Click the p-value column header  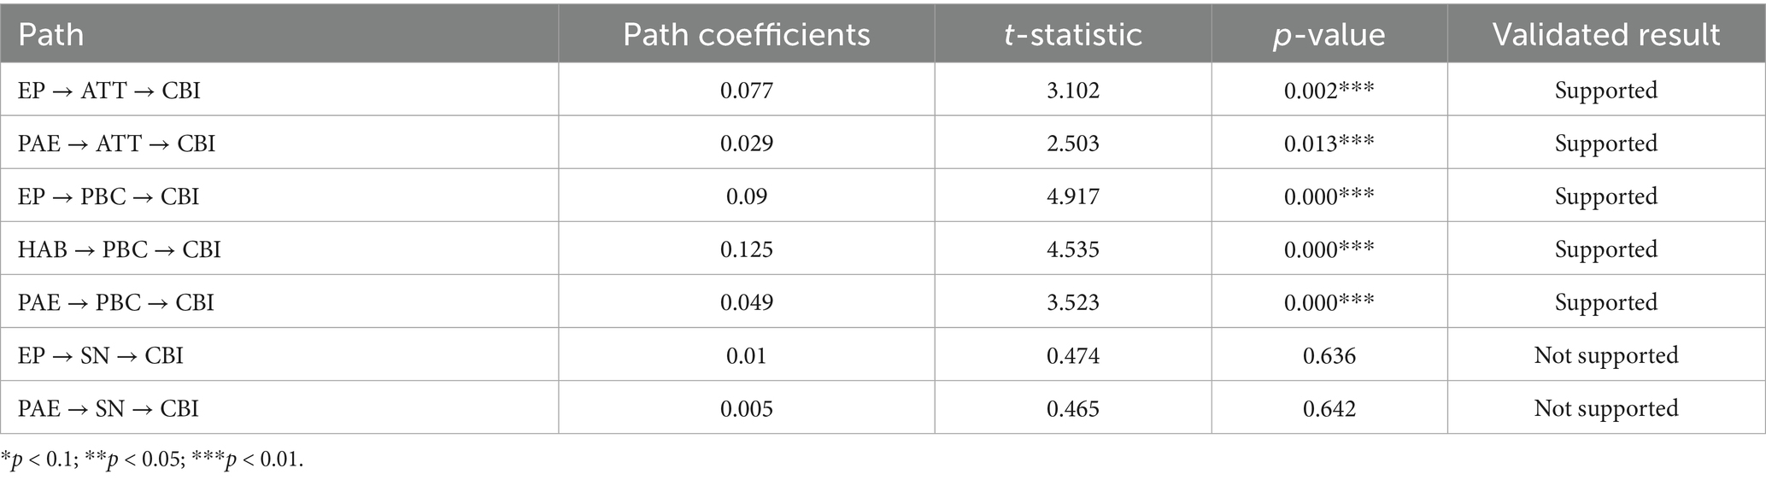coord(1329,34)
